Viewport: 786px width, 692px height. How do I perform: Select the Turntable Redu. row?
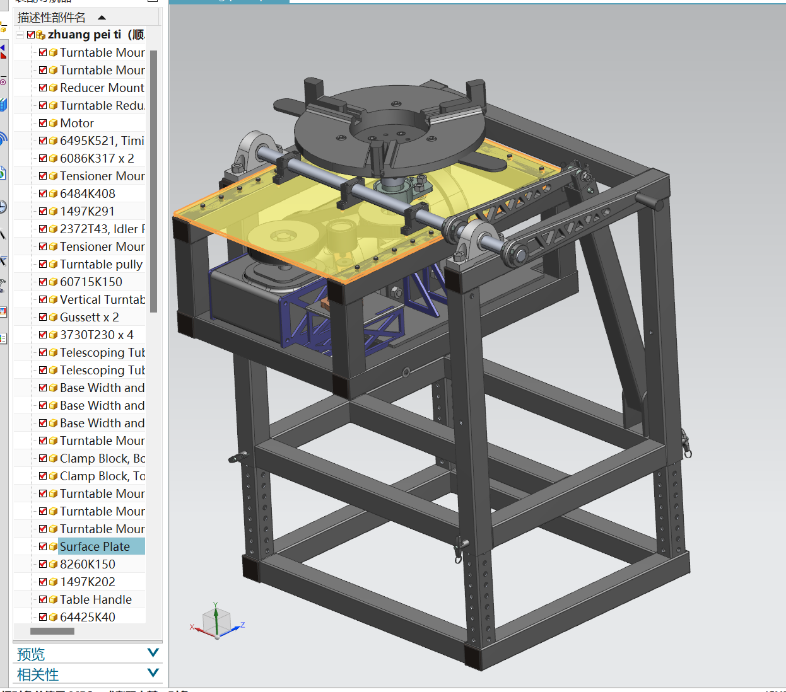[79, 105]
